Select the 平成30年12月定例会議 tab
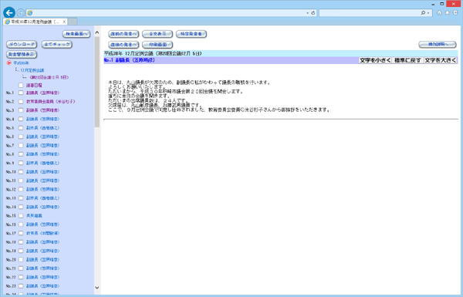Screen dimensions: 463x297 click(x=35, y=22)
